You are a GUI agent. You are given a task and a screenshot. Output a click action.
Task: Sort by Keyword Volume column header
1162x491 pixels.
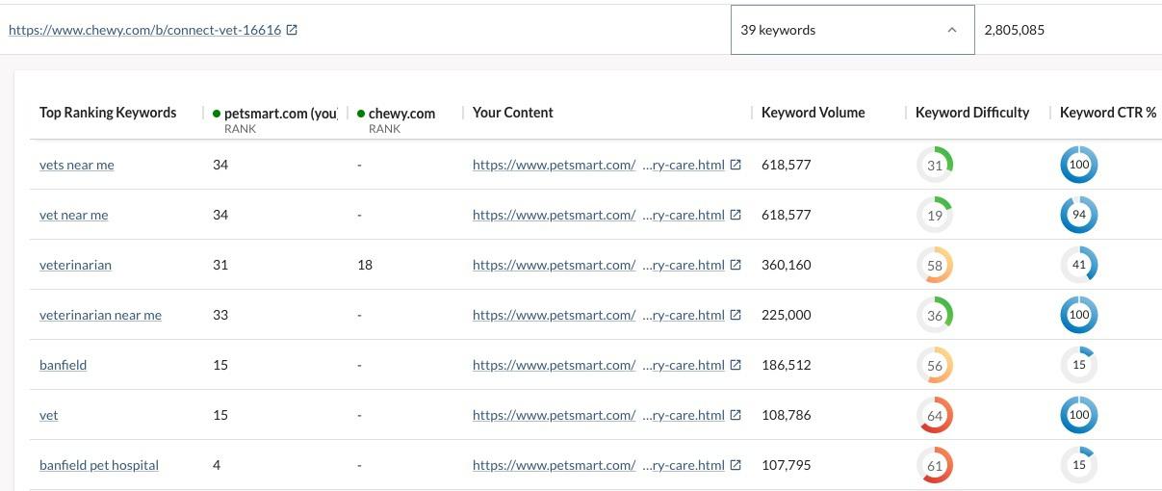tap(813, 113)
